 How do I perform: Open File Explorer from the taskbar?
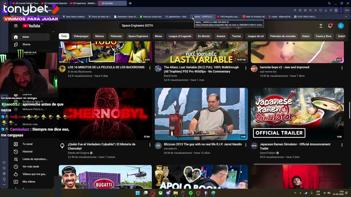click(175, 193)
